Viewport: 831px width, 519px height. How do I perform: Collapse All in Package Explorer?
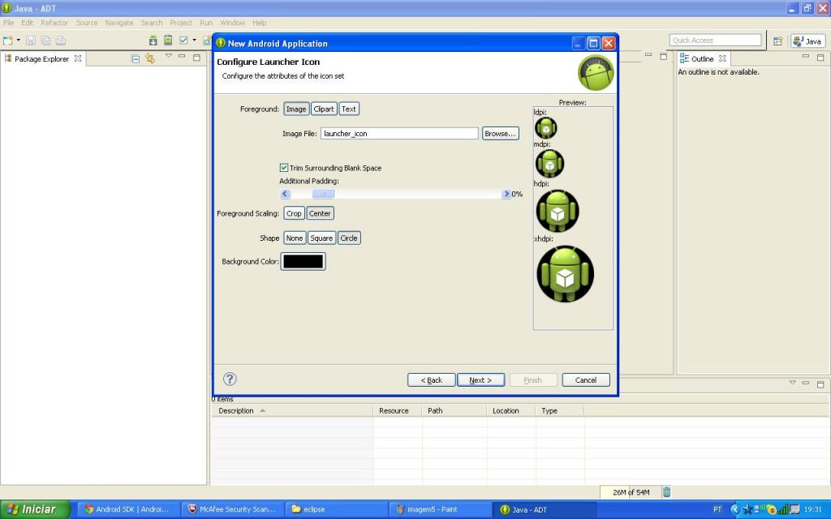[136, 58]
